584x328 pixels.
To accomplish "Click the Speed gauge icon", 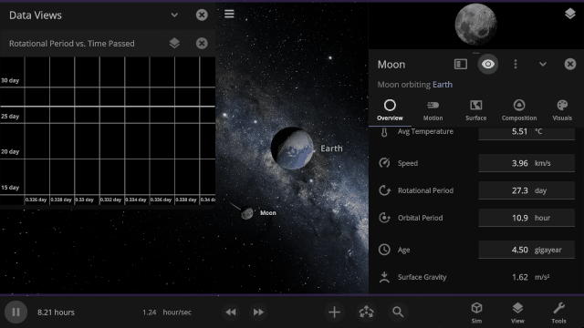I will point(384,163).
